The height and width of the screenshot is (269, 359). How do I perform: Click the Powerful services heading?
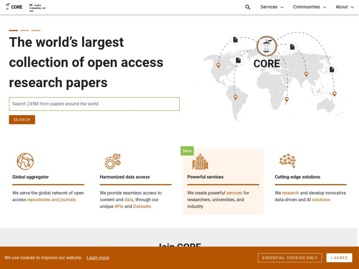[x=205, y=177]
